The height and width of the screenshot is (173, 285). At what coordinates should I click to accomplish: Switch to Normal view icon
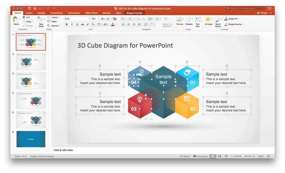[x=213, y=156]
